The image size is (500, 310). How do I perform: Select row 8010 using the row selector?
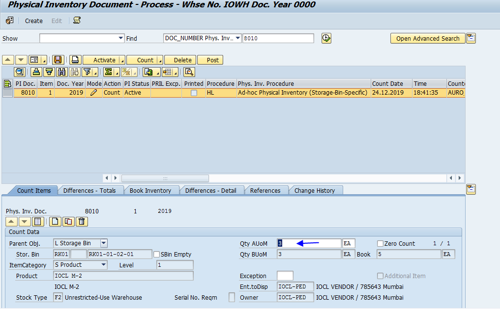point(8,93)
